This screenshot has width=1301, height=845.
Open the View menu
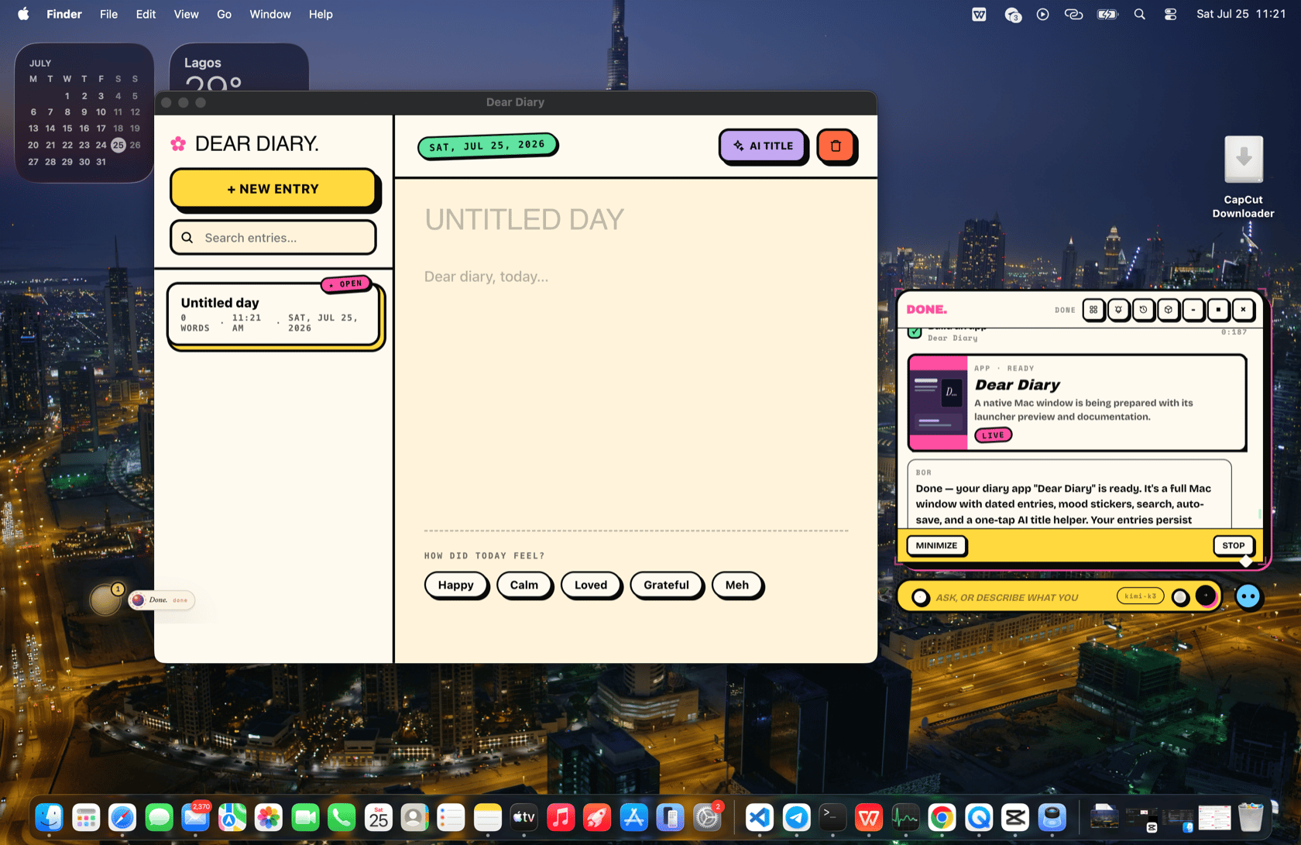[186, 14]
